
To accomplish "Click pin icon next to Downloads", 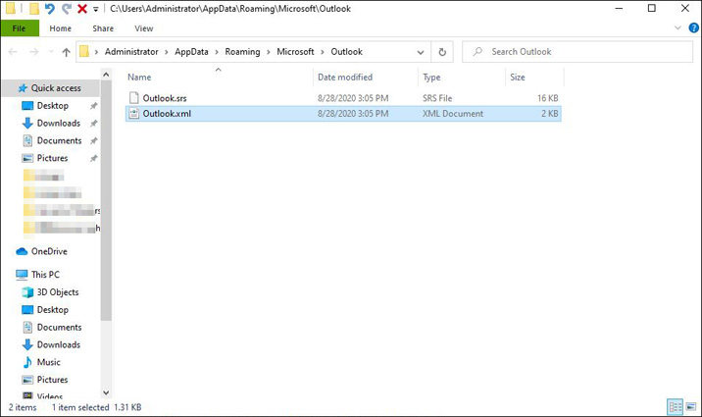I will (x=93, y=124).
